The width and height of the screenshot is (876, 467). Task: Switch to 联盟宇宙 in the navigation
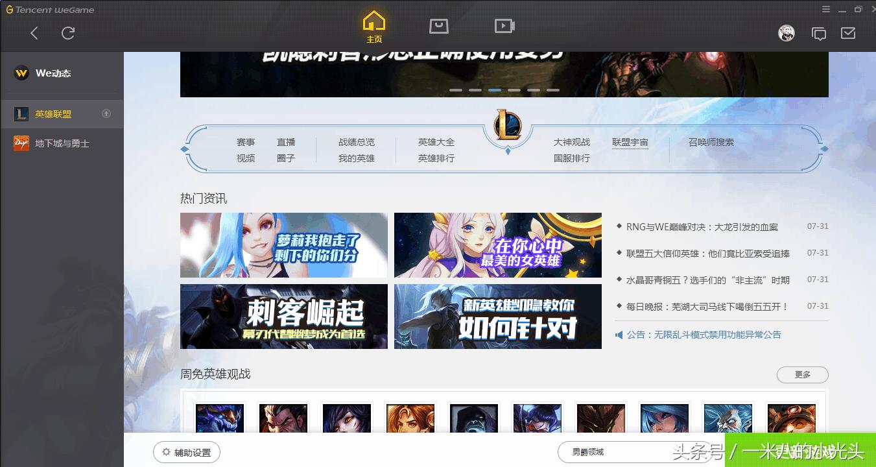(x=630, y=142)
